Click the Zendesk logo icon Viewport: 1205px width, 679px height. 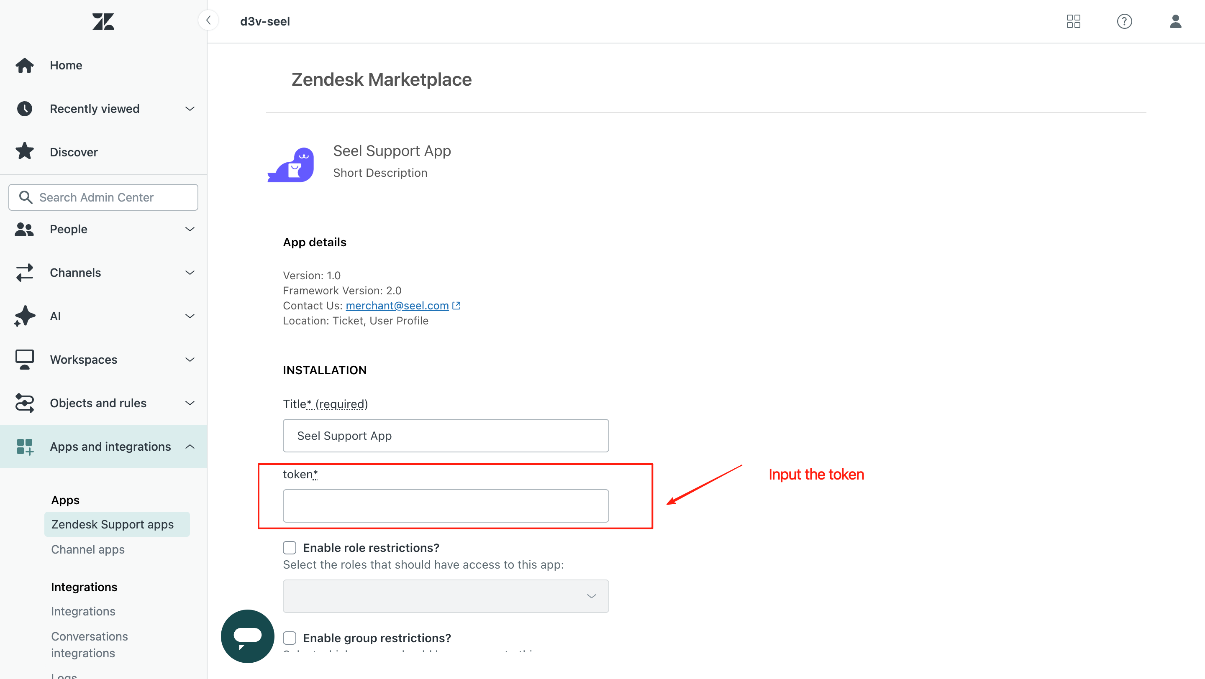[103, 21]
